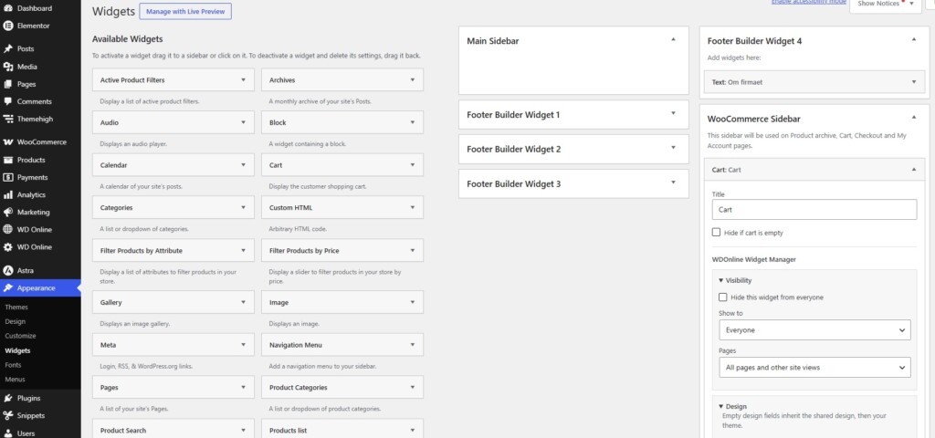The image size is (935, 438).
Task: Click the Snippets scissors icon
Action: (8, 415)
